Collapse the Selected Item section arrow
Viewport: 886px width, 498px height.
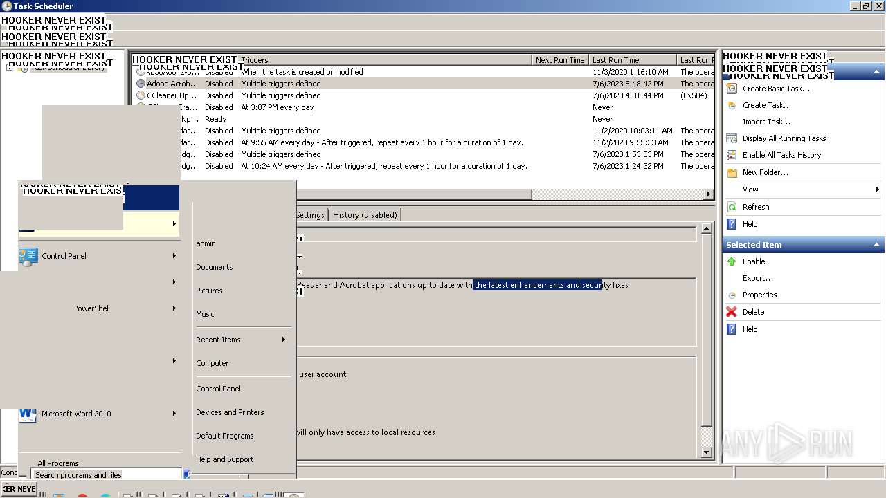coord(877,245)
